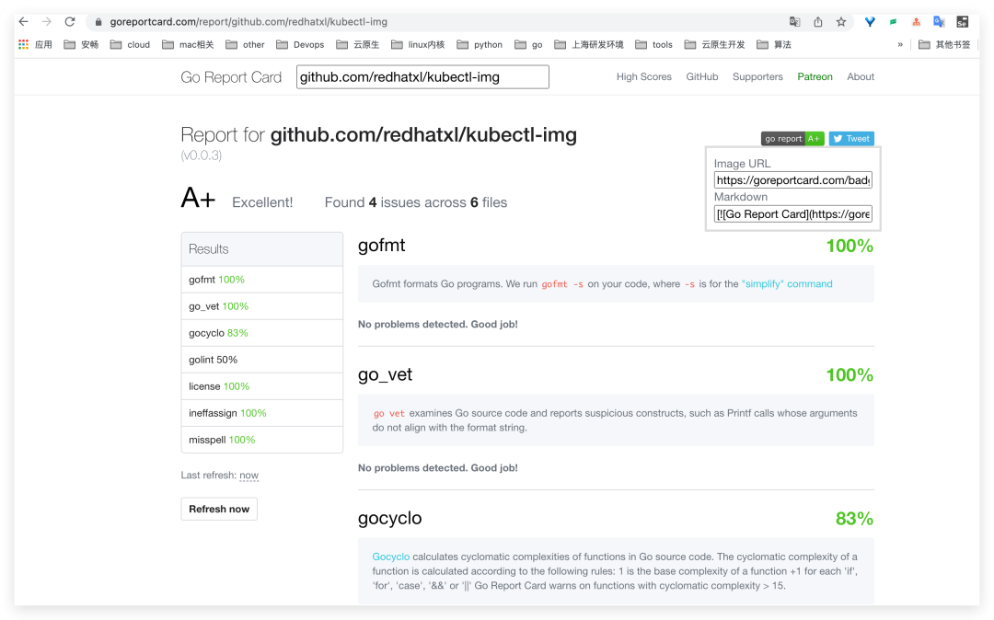Open the tools bookmark folder
994x620 pixels.
click(653, 44)
